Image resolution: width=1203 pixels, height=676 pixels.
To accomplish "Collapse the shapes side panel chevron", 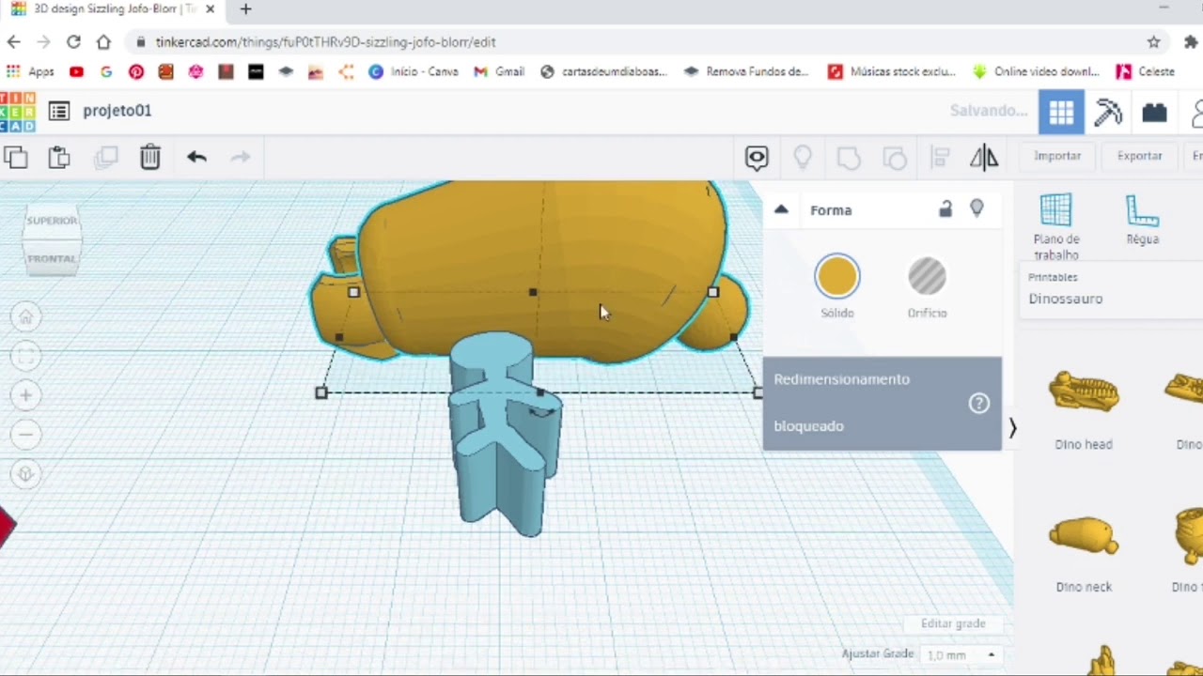I will (x=1012, y=428).
